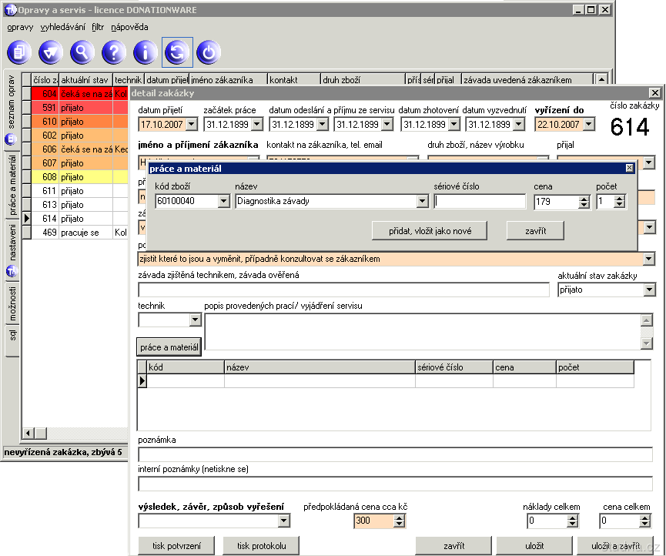Screen dimensions: 666x556
Task: Open the 'aktuální stav zakázky' dropdown
Action: pyautogui.click(x=648, y=290)
